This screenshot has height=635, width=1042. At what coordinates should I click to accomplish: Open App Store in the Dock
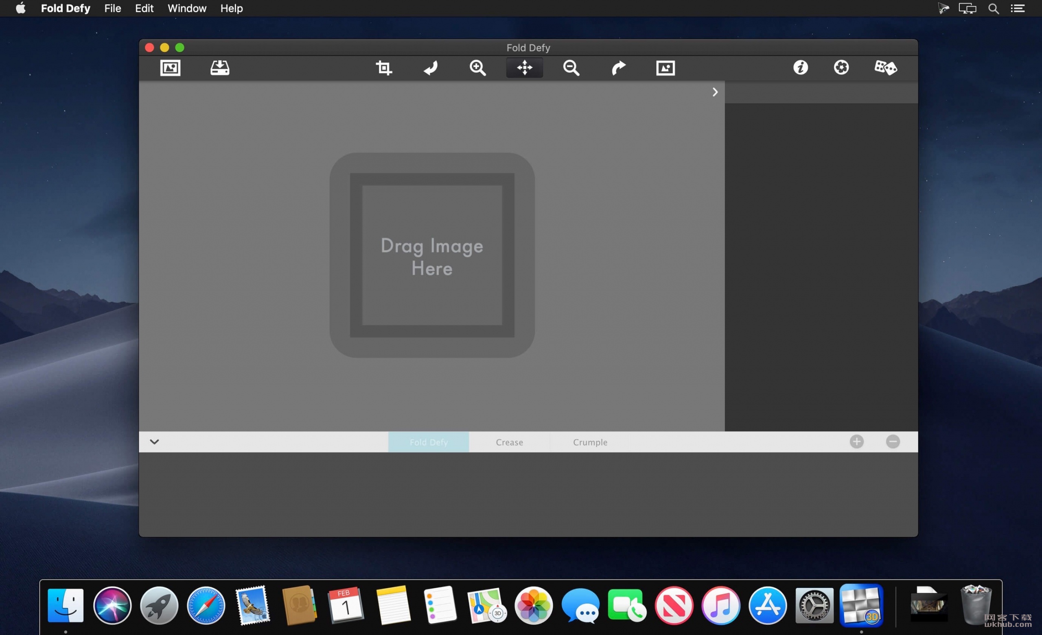click(768, 605)
